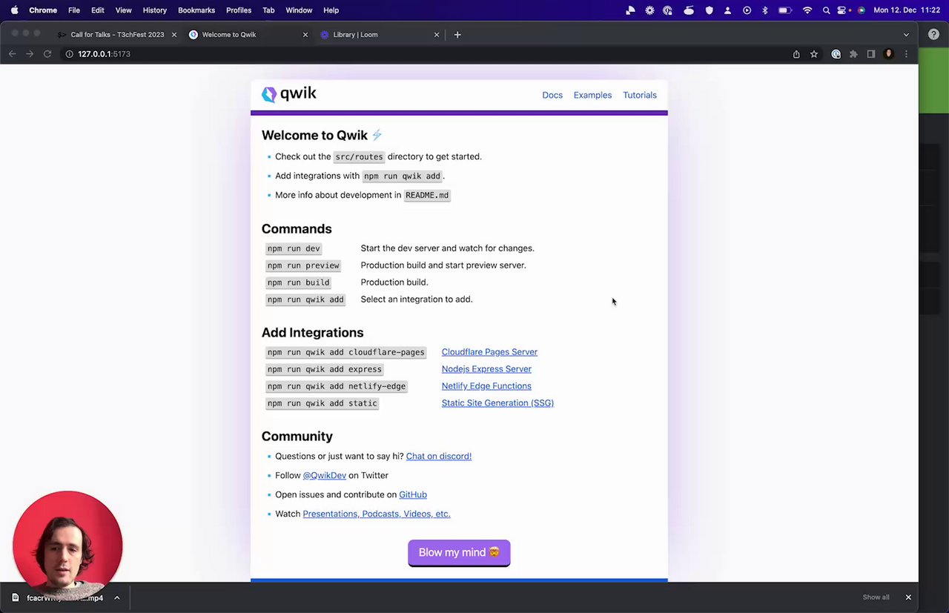The width and height of the screenshot is (949, 613).
Task: Open the Profiles menu
Action: (239, 10)
